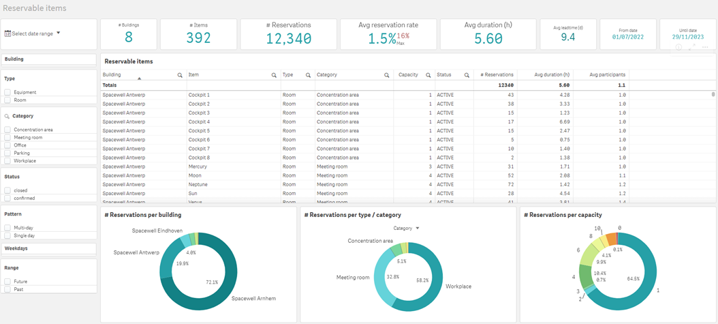Image resolution: width=718 pixels, height=324 pixels.
Task: Open the Select date range dropdown
Action: tap(33, 33)
